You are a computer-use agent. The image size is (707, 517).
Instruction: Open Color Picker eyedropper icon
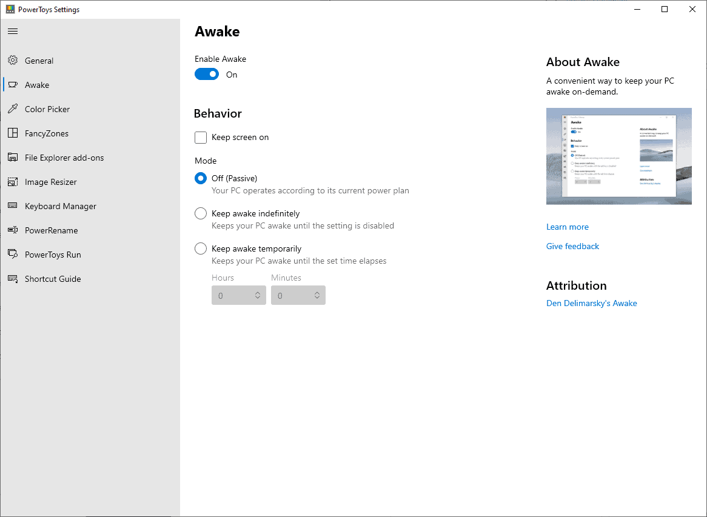click(x=13, y=108)
